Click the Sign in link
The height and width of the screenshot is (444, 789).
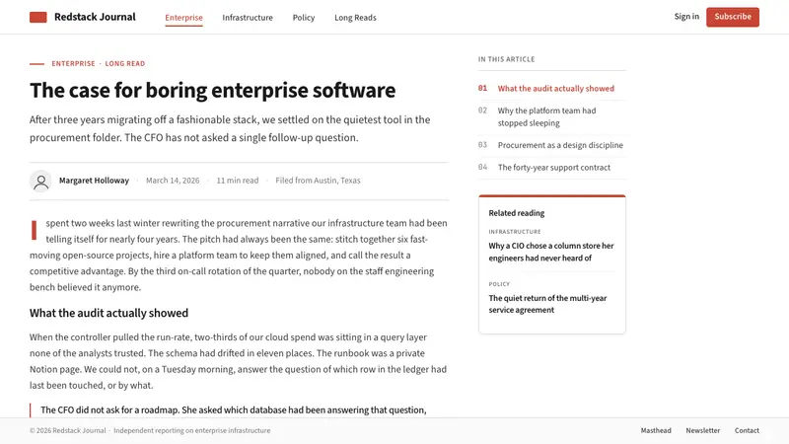pyautogui.click(x=686, y=17)
